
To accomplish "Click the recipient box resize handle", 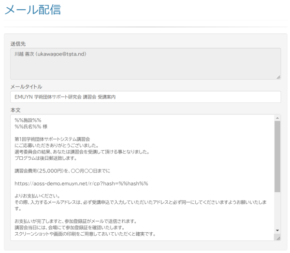I will [278, 77].
